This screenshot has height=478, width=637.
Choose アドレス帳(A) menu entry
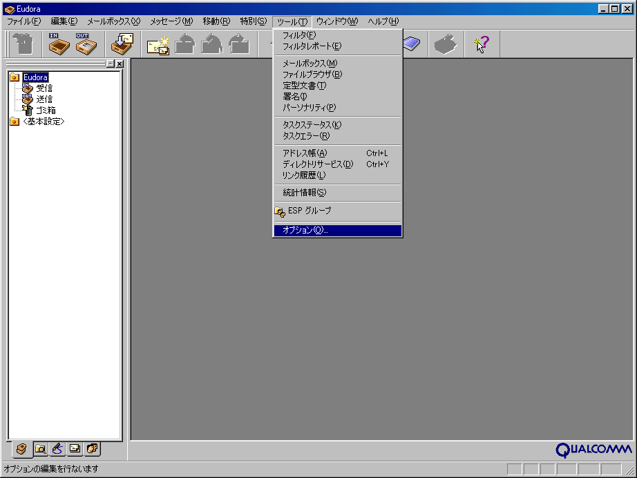338,153
